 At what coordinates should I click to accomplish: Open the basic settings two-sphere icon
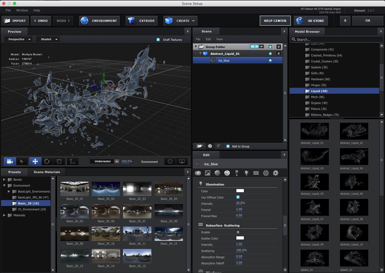[x=198, y=173]
